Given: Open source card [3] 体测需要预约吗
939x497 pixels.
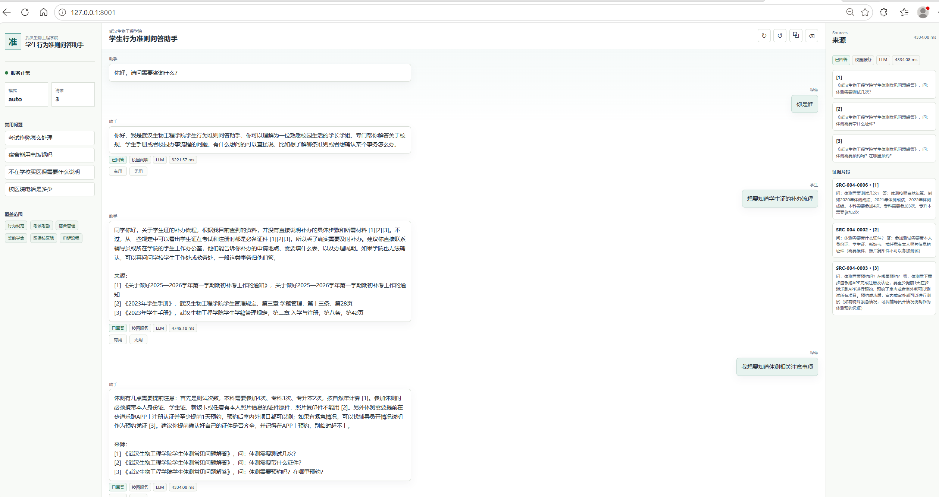Looking at the screenshot, I should coord(883,148).
